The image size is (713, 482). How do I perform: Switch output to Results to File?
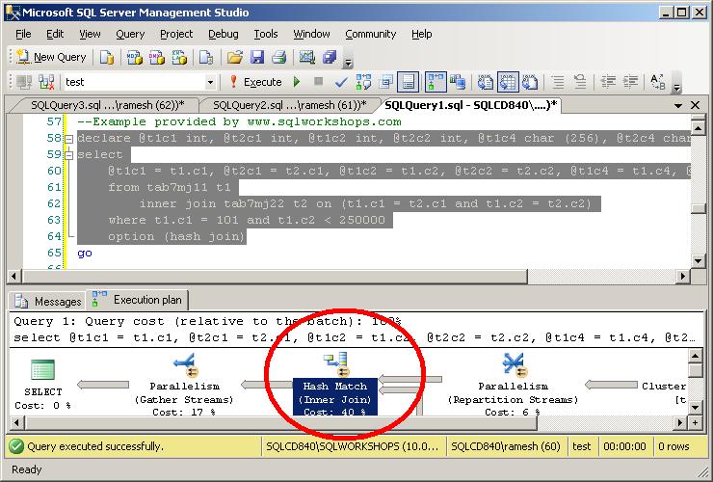click(x=530, y=82)
